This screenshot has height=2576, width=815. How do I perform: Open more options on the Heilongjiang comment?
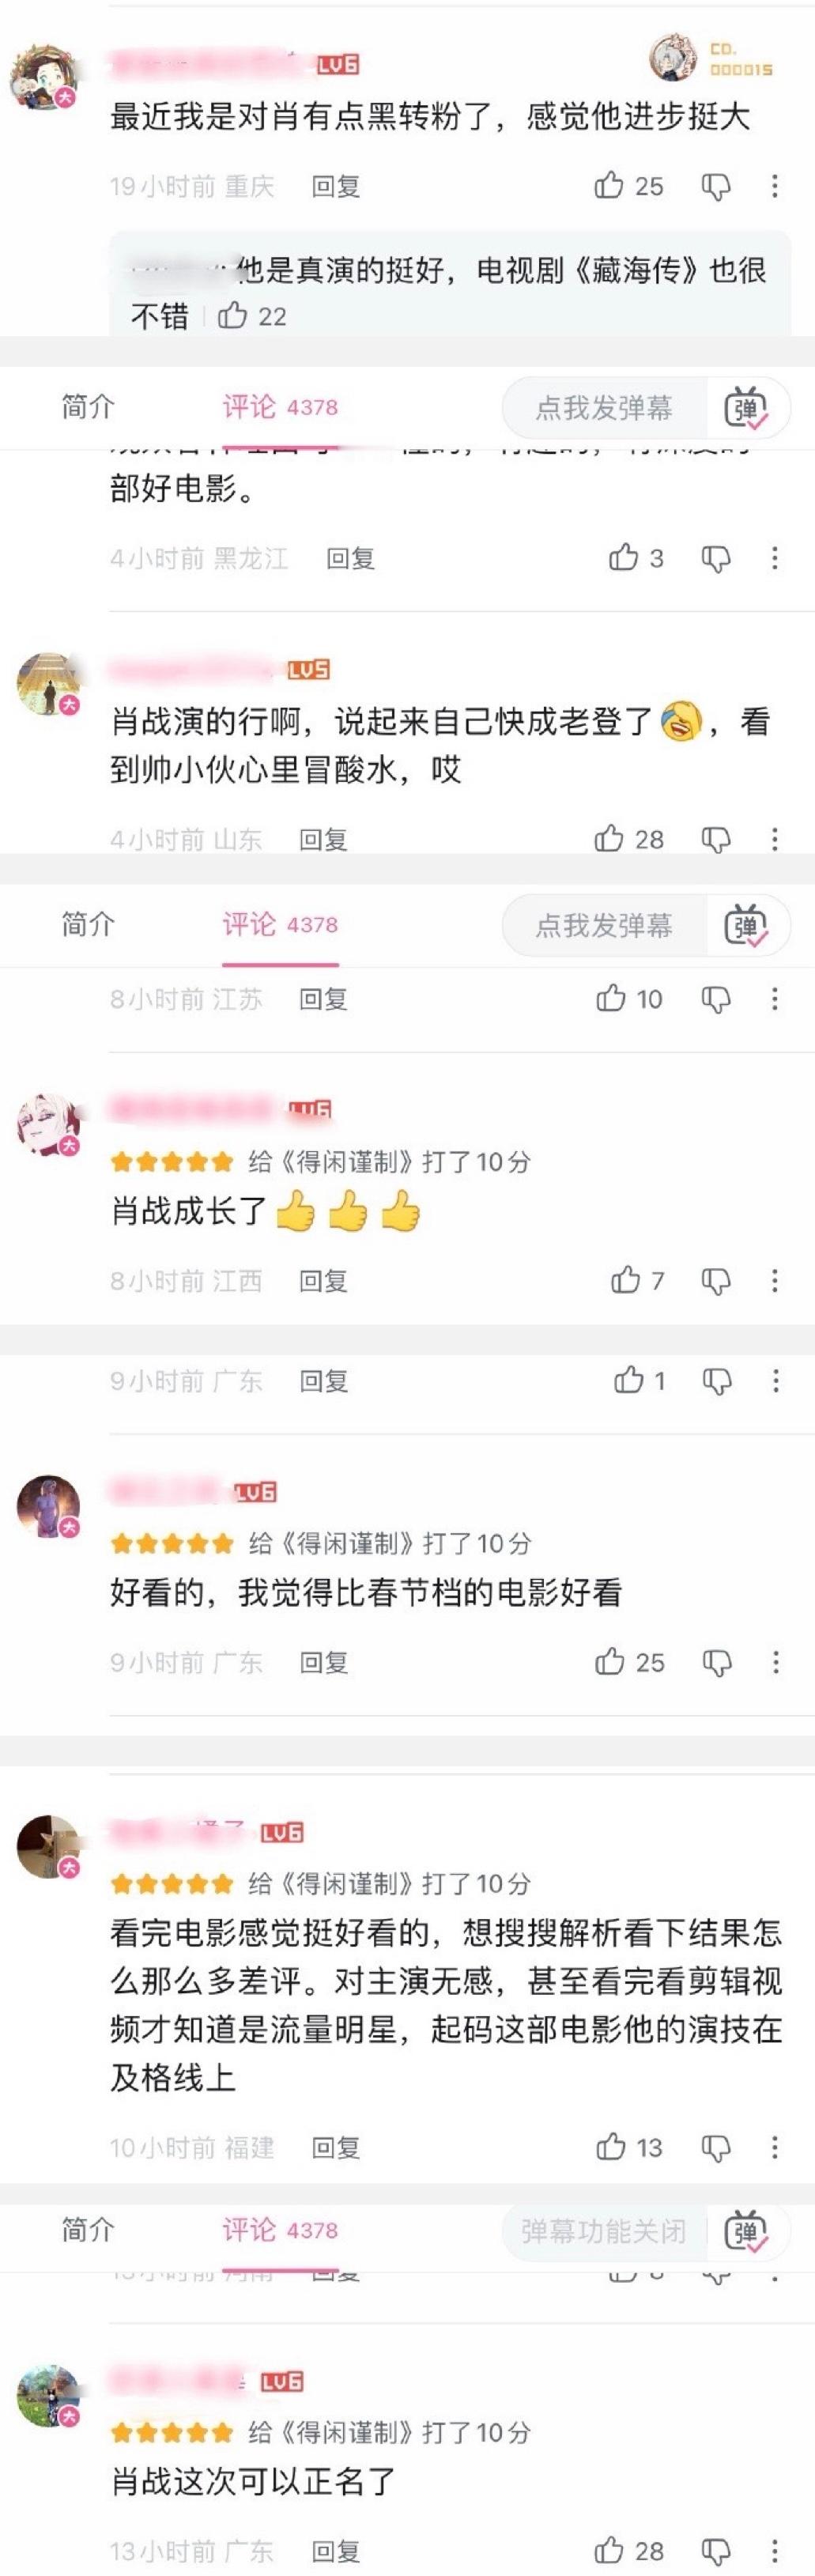775,558
